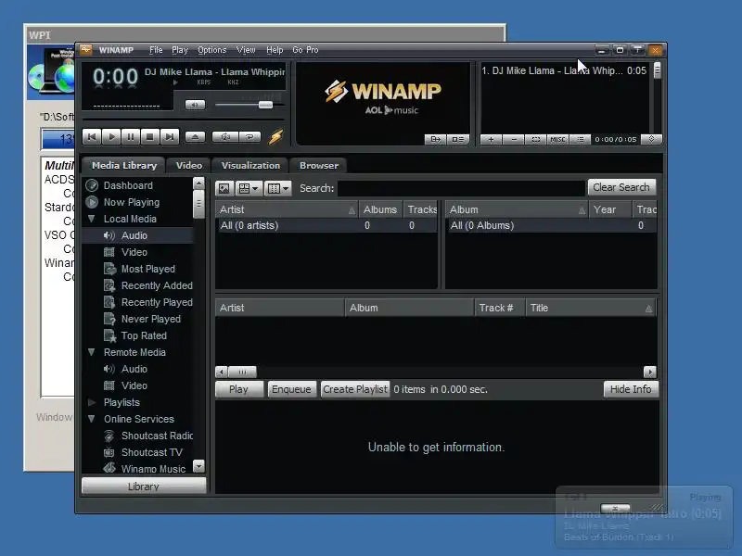This screenshot has height=556, width=742.
Task: Open Winamp Music service
Action: (153, 469)
